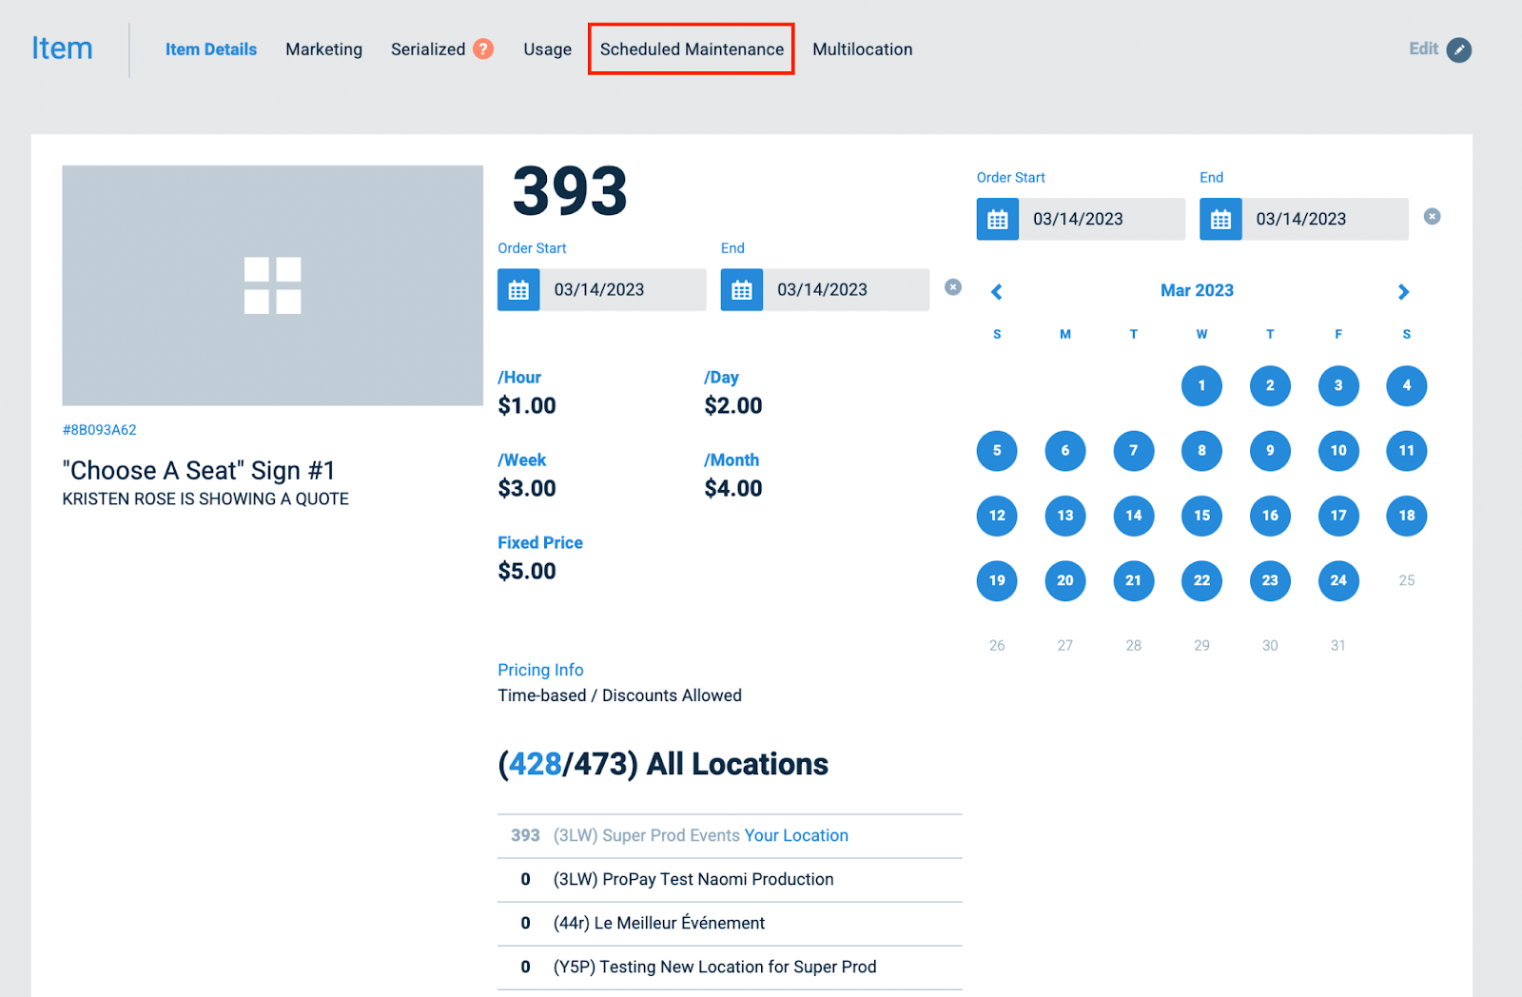
Task: Open the Order Start calendar picker below quantity
Action: (517, 289)
